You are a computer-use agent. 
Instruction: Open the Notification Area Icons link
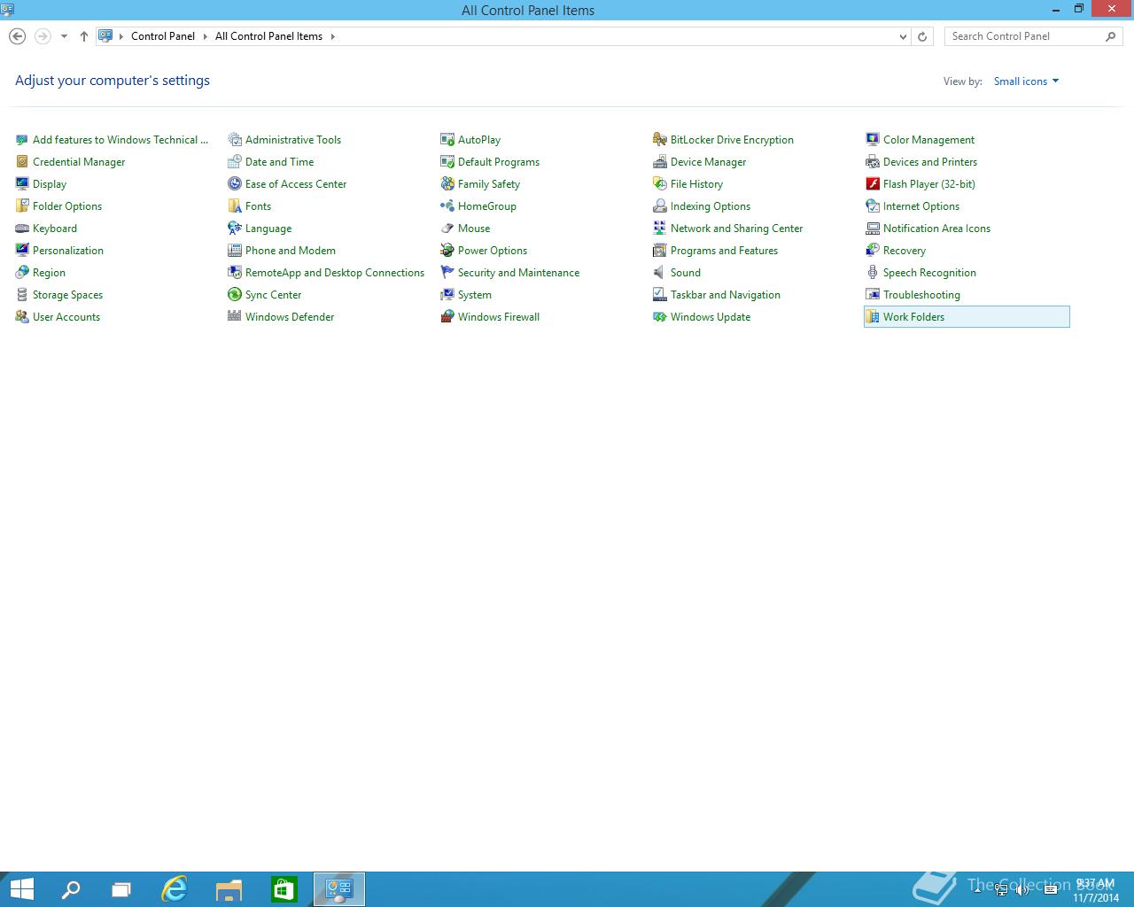(936, 229)
